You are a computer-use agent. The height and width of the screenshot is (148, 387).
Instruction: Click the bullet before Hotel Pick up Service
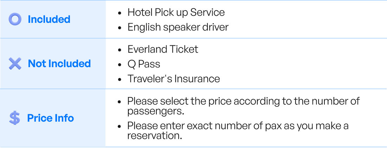(x=120, y=13)
